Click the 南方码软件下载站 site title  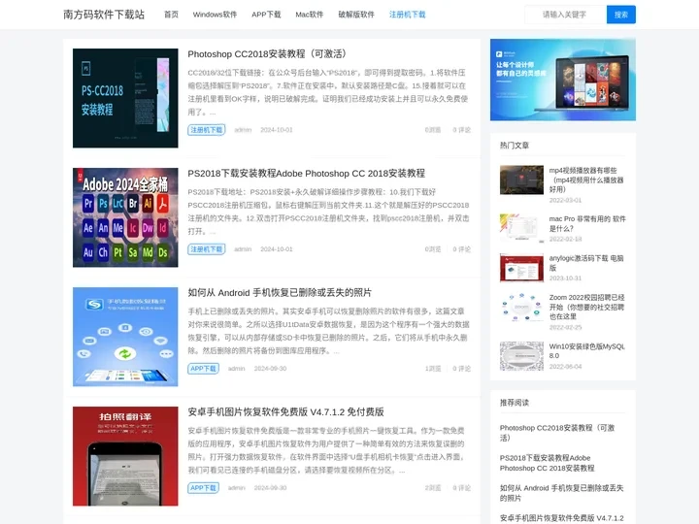tap(104, 15)
